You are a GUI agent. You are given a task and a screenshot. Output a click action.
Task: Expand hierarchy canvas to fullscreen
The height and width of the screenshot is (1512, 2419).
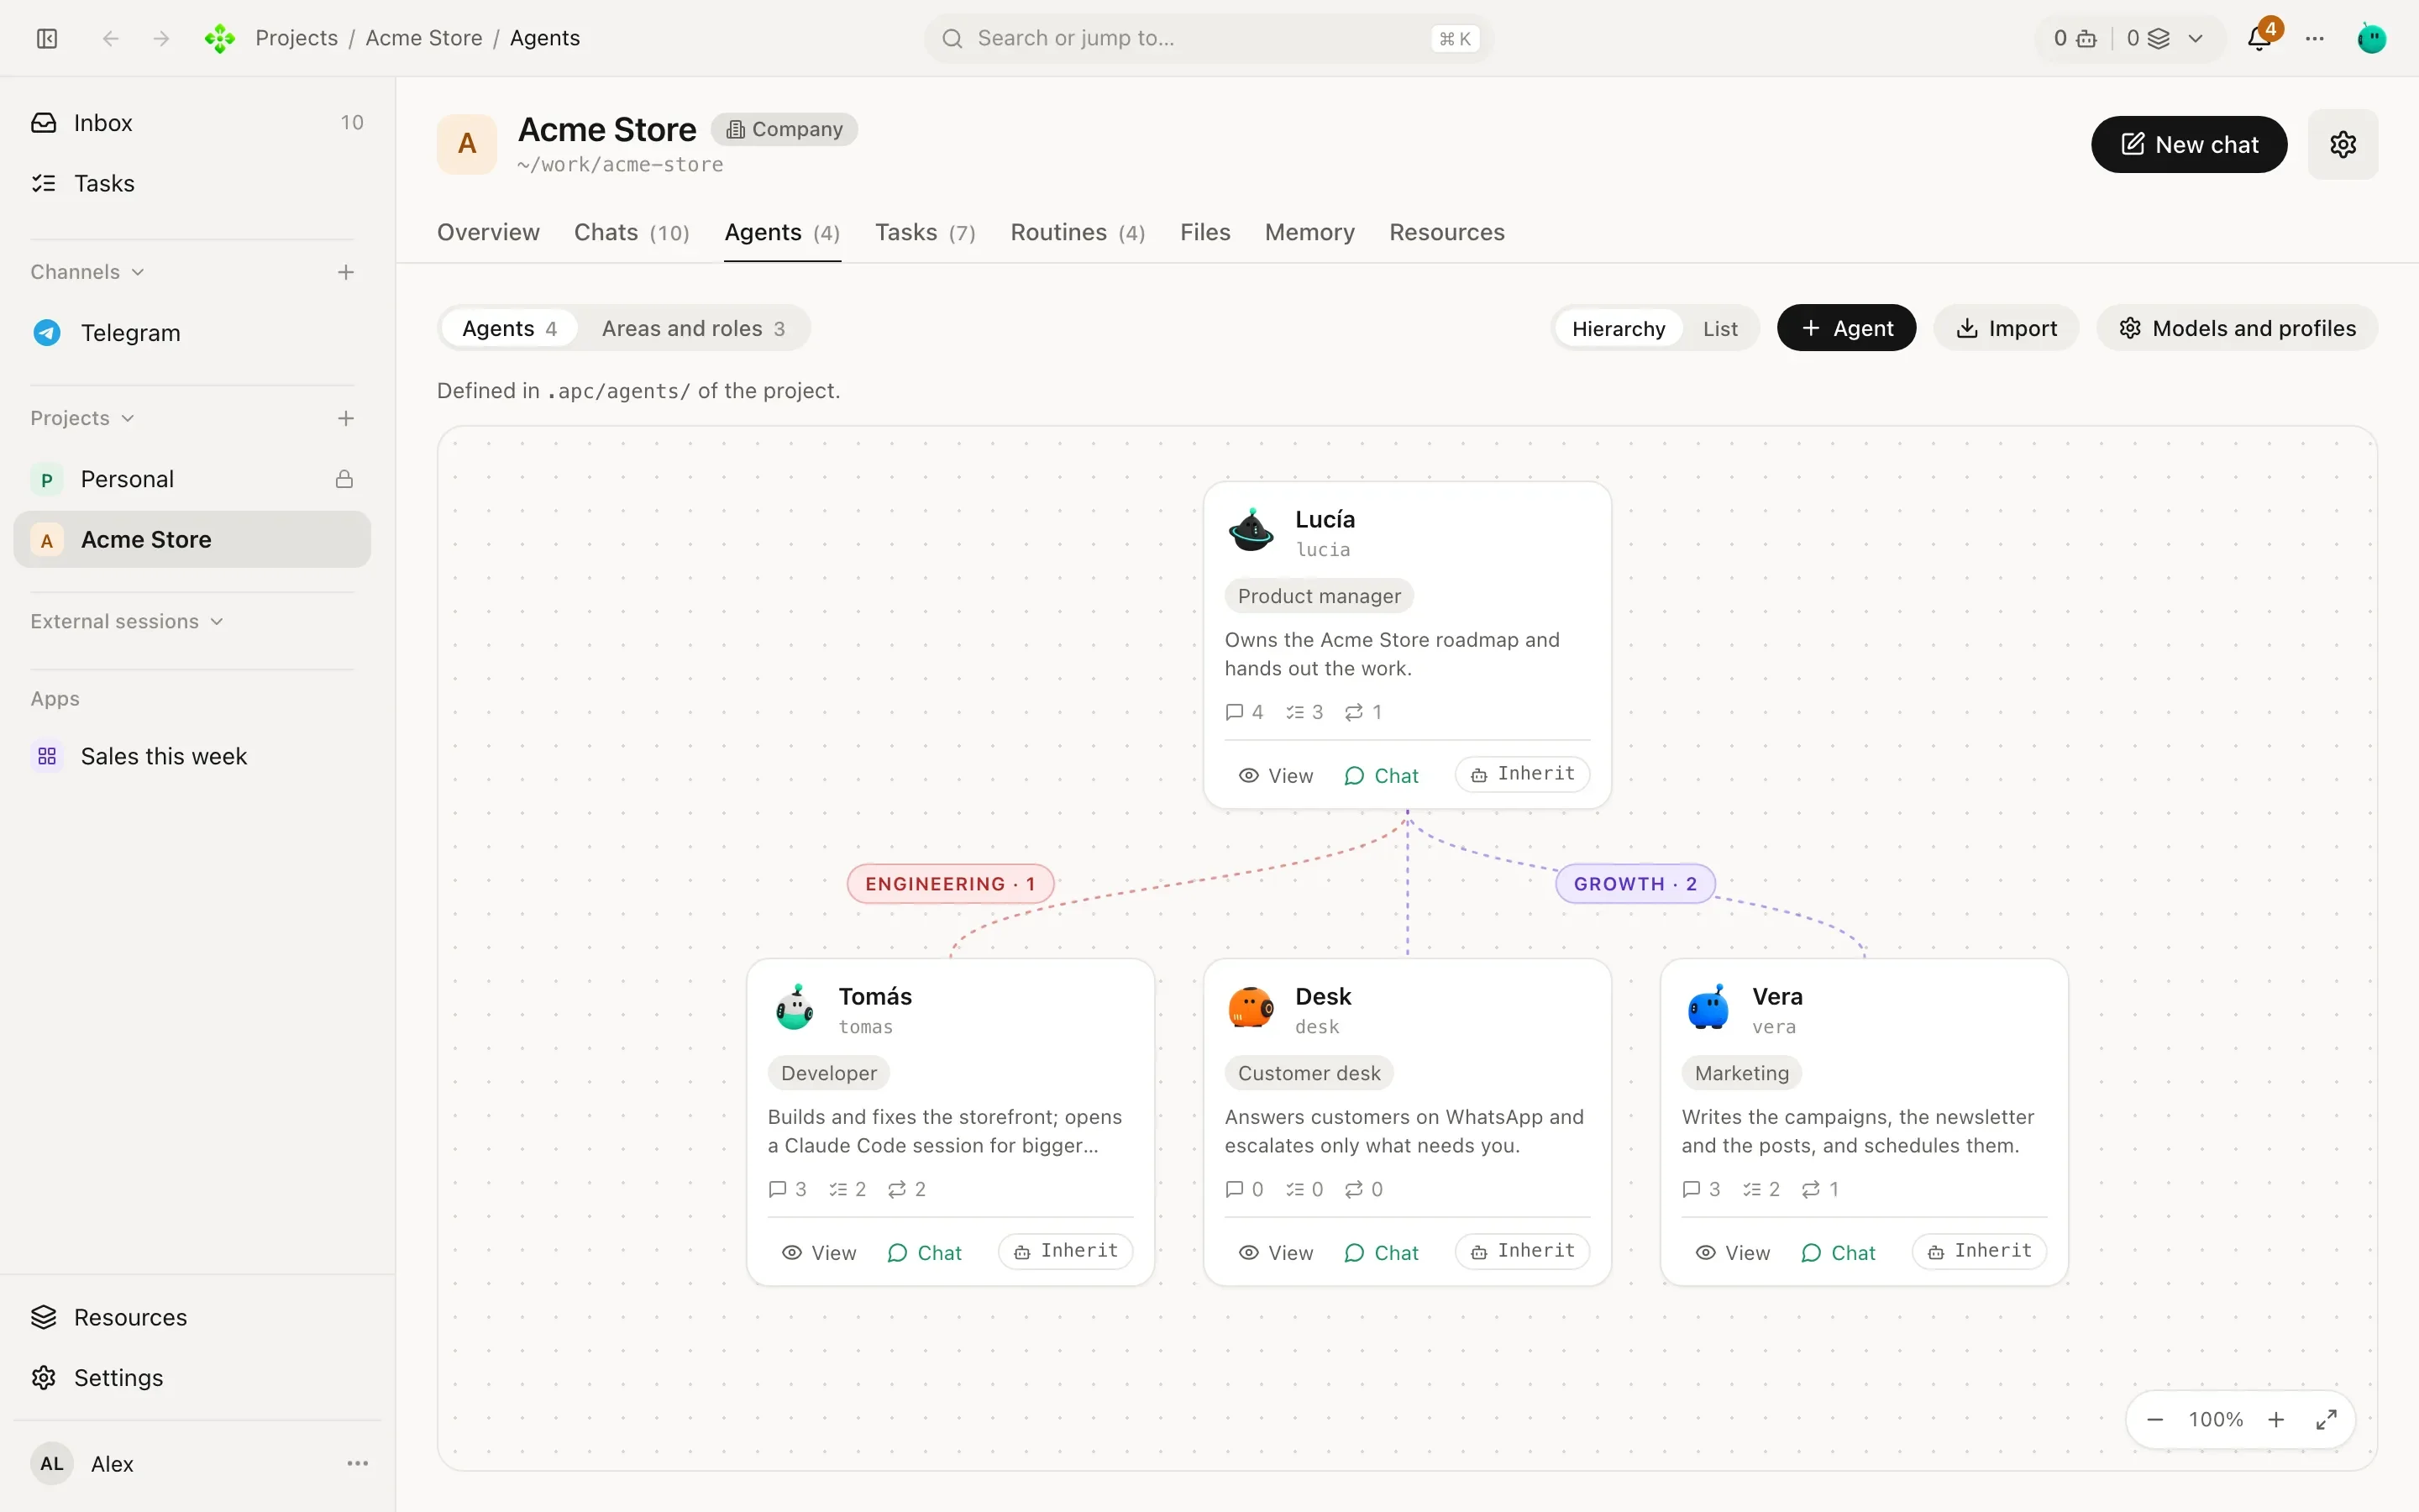(2326, 1419)
